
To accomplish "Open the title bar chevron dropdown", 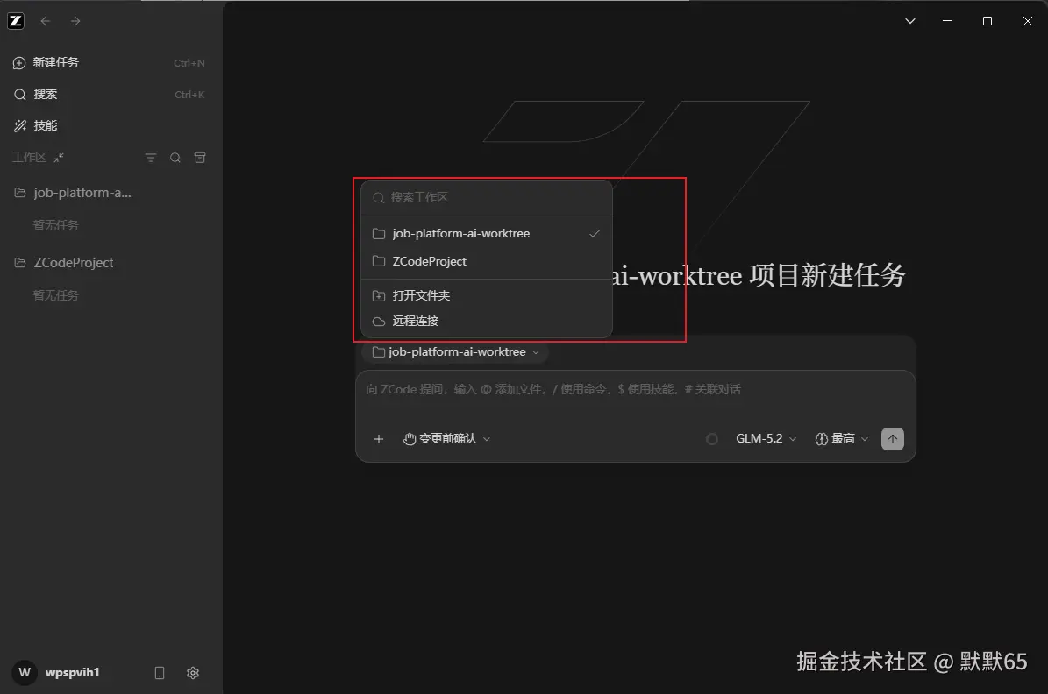I will (x=909, y=21).
